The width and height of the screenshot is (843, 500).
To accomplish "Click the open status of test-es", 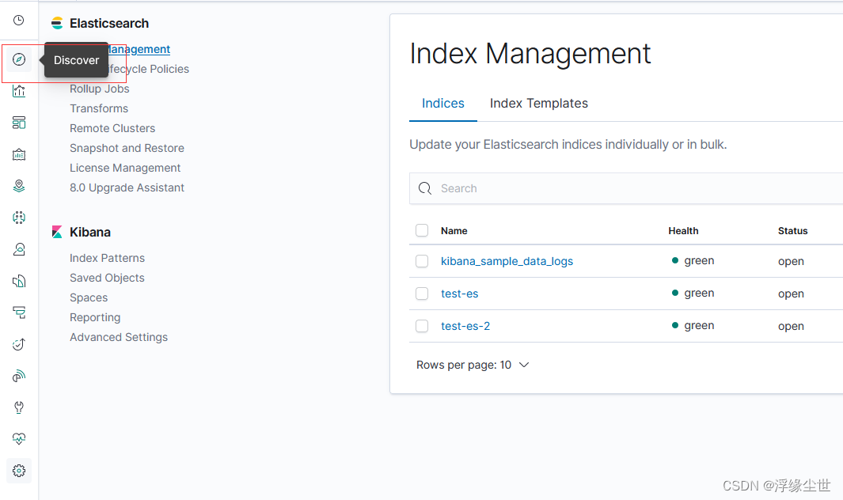I will [791, 294].
